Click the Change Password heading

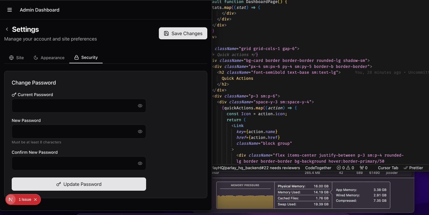tap(34, 83)
